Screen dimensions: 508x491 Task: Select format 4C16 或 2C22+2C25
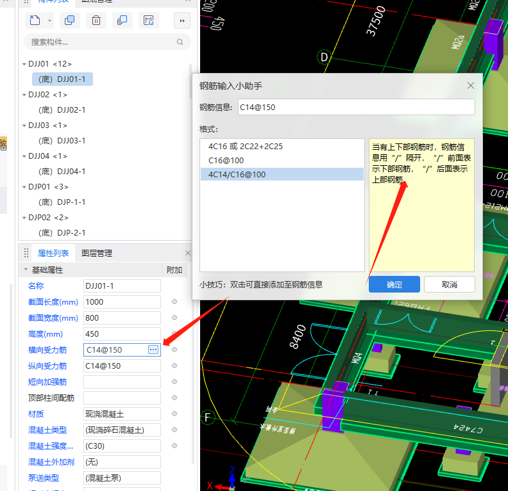click(x=282, y=147)
